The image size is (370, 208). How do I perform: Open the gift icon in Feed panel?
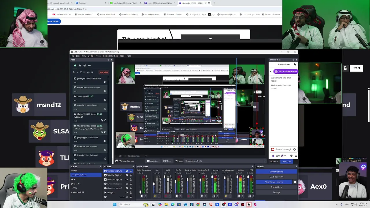click(80, 66)
